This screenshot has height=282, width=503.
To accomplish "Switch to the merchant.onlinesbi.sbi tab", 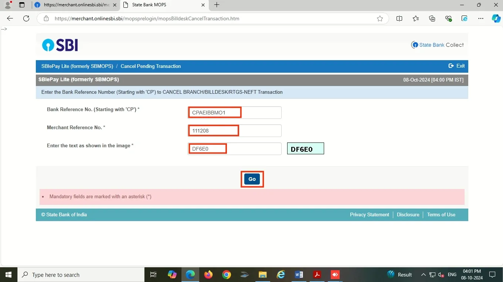I will pyautogui.click(x=75, y=5).
